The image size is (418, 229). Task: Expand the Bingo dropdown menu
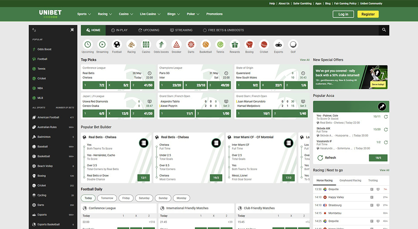click(x=174, y=14)
